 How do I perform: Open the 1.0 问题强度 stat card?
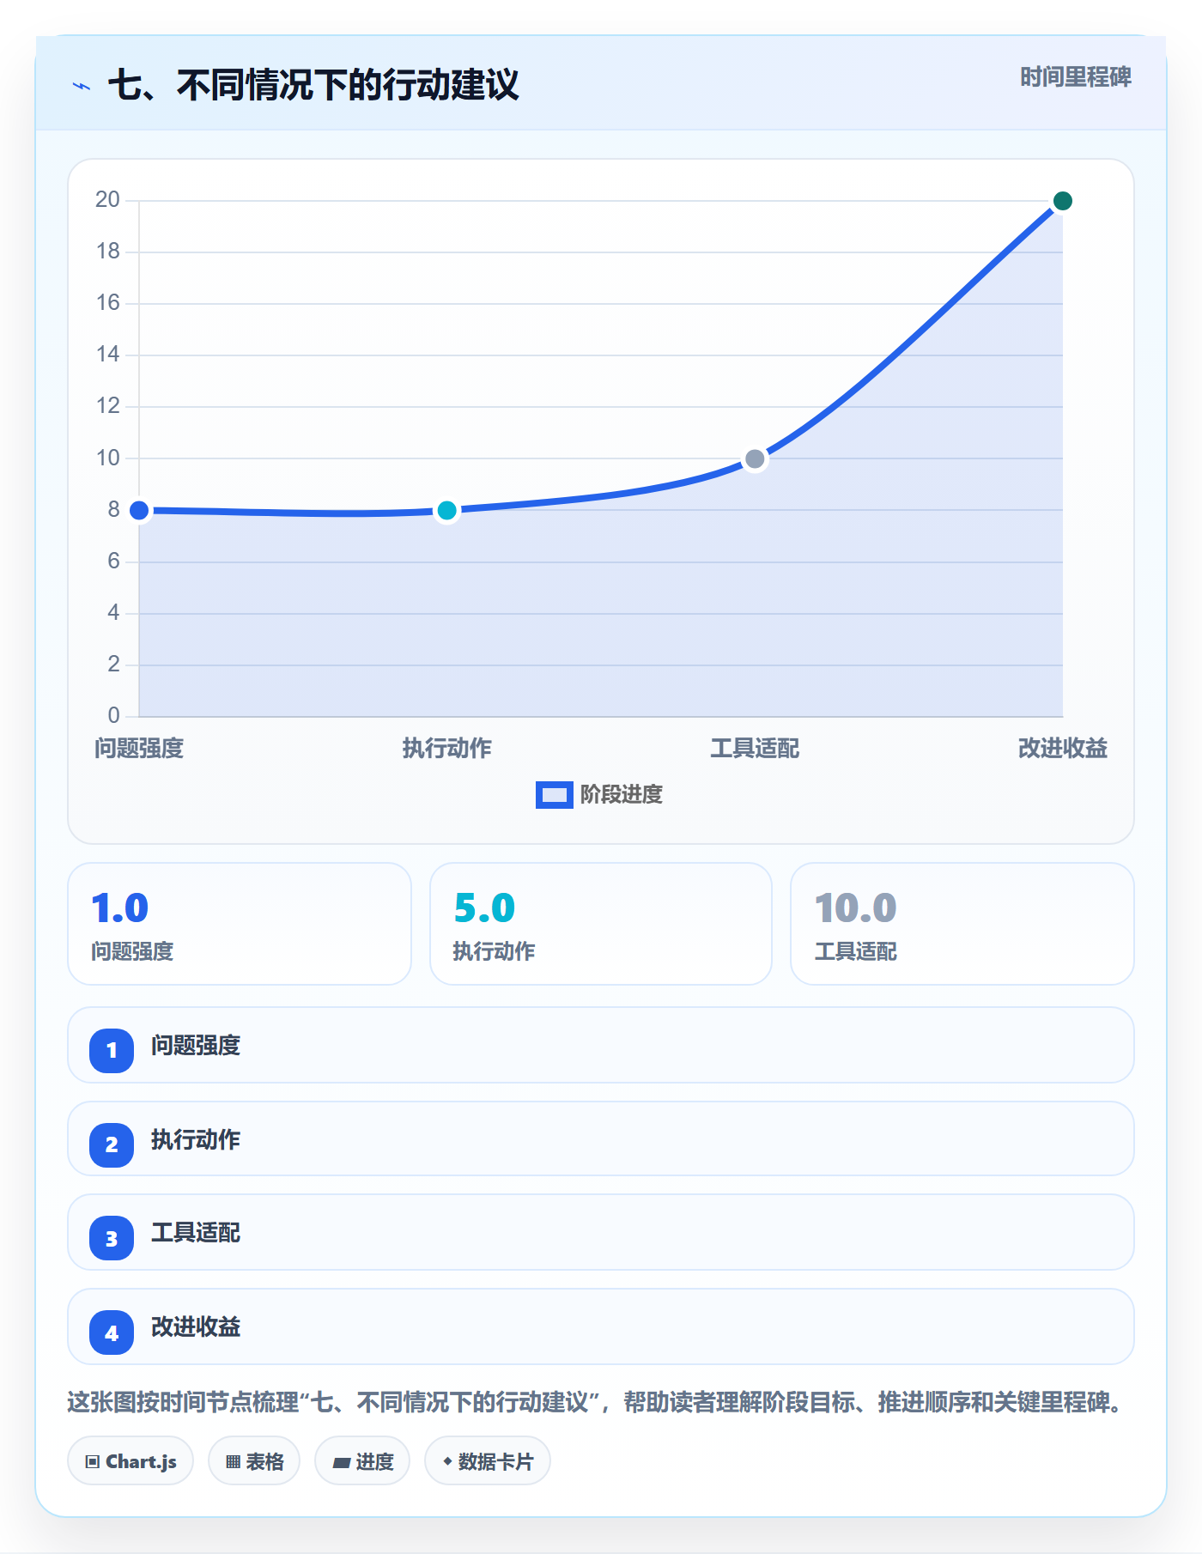240,924
